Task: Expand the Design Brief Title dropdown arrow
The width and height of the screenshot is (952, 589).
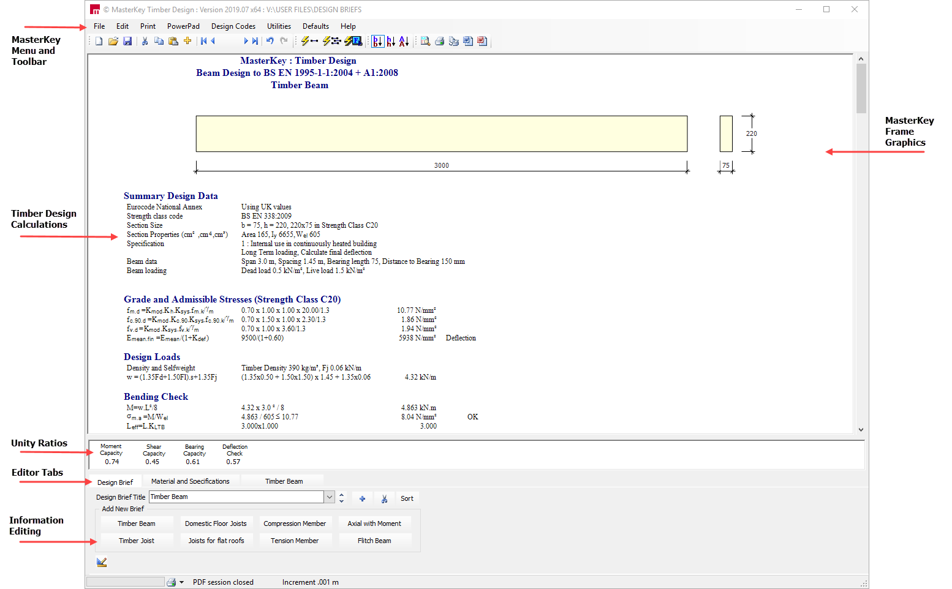Action: click(330, 497)
